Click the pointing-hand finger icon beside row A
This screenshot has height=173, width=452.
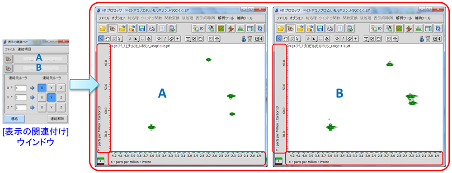tap(9, 59)
